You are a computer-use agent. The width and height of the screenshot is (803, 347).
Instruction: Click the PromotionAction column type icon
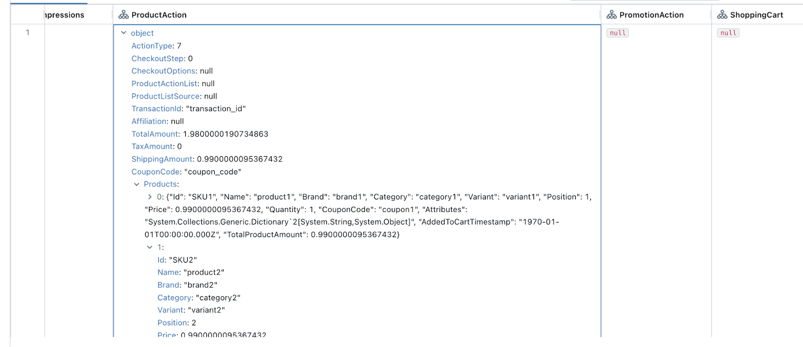(x=611, y=15)
